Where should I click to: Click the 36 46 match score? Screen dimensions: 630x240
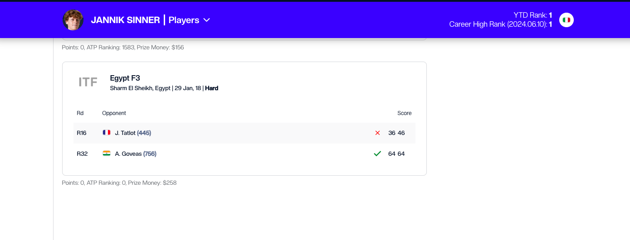[396, 133]
